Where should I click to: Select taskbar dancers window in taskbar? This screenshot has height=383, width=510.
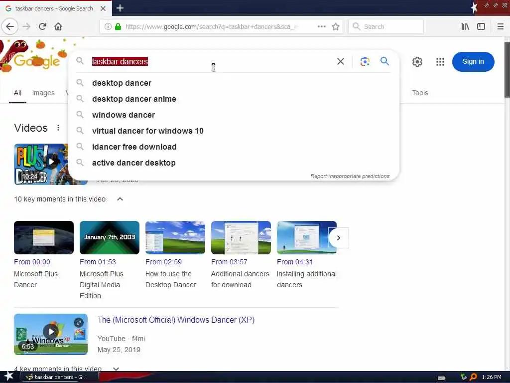[59, 377]
